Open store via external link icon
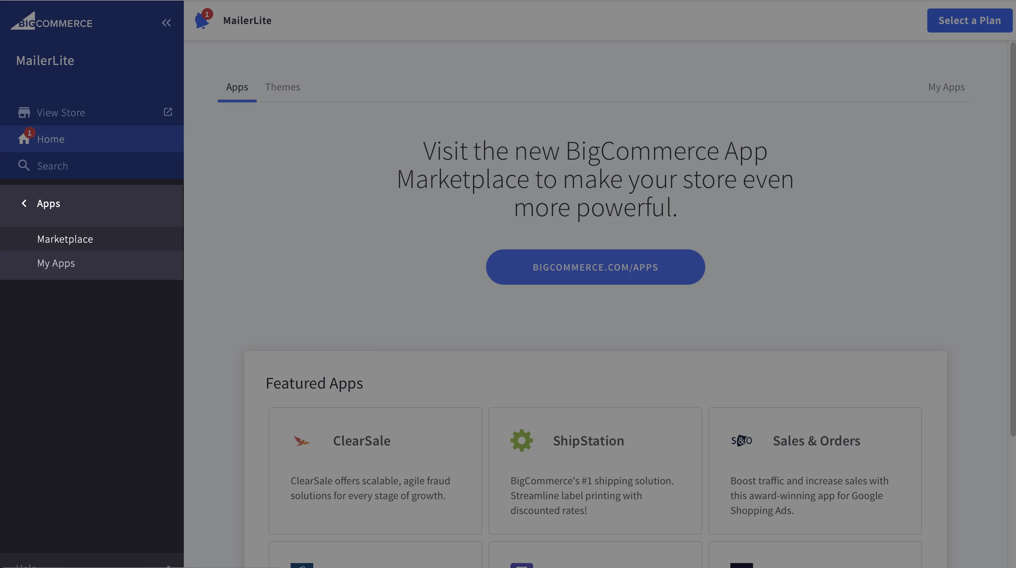Screen dimensions: 1016x568 (168, 112)
